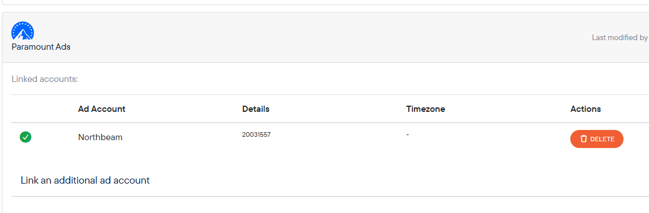Delete the Northbeam linked account

point(596,139)
